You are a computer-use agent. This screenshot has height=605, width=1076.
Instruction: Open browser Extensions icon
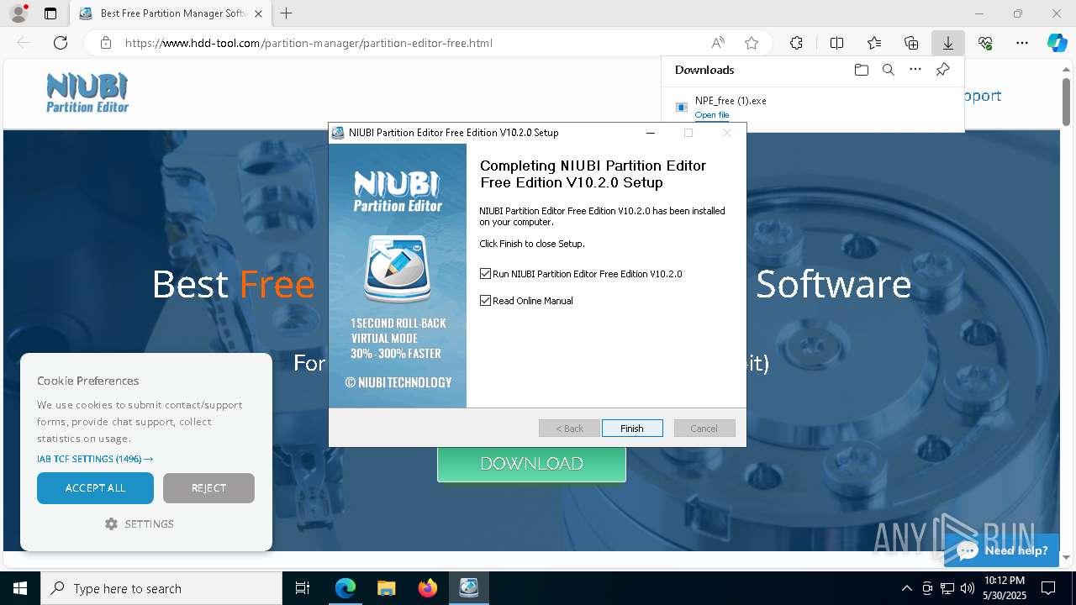click(x=796, y=43)
